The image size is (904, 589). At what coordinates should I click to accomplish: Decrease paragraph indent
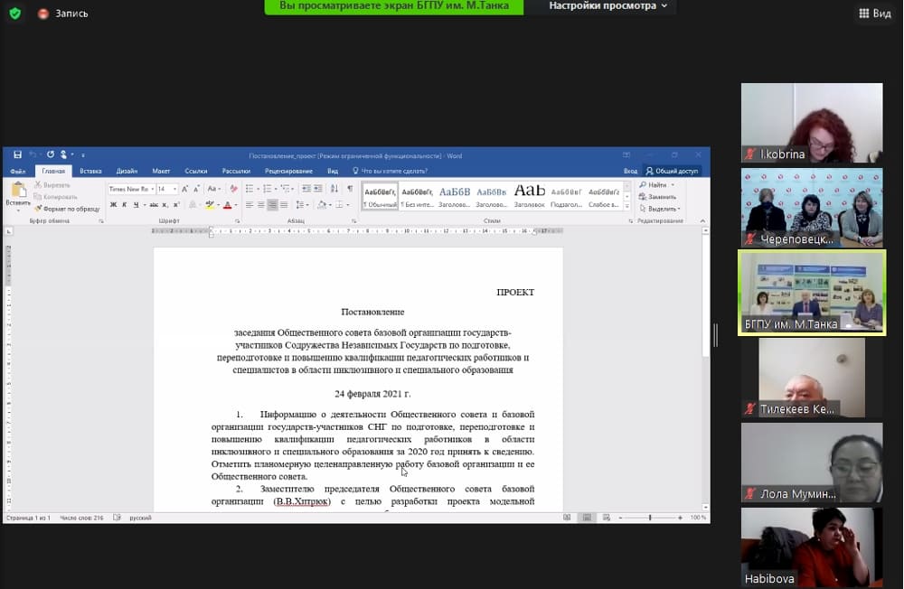306,189
